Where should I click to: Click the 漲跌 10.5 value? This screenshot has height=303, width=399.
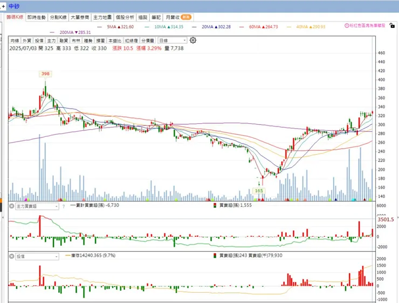(x=122, y=48)
